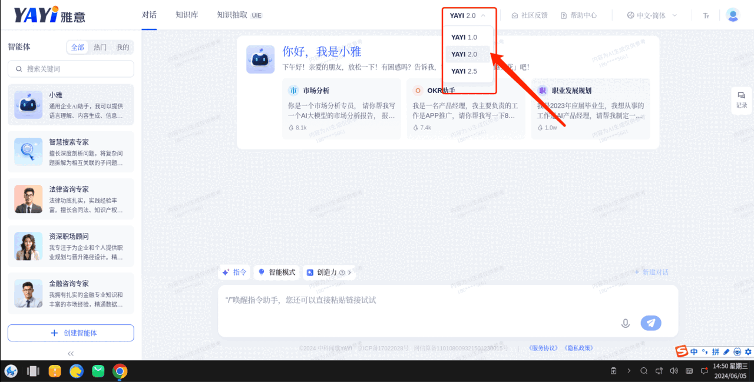This screenshot has height=382, width=754.
Task: Click the microphone voice input icon
Action: 626,323
